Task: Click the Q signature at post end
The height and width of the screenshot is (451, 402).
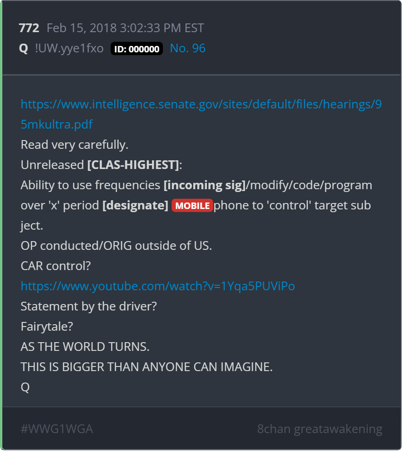Action: click(x=25, y=388)
